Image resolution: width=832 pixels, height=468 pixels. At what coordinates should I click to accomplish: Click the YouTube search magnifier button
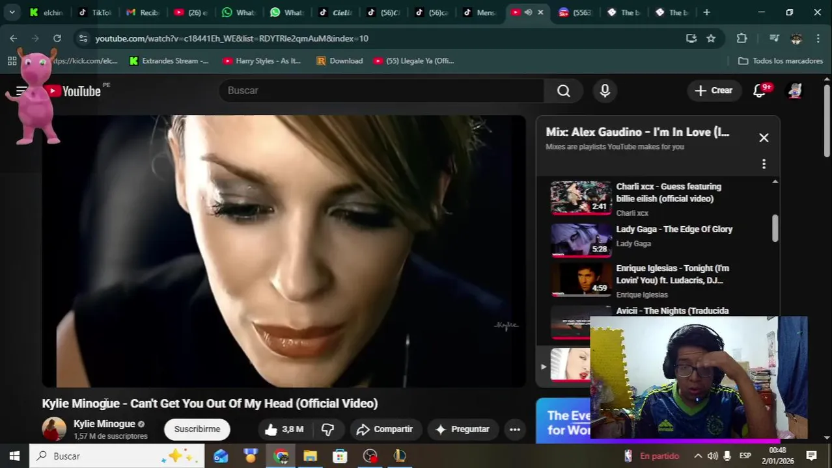[x=564, y=90]
